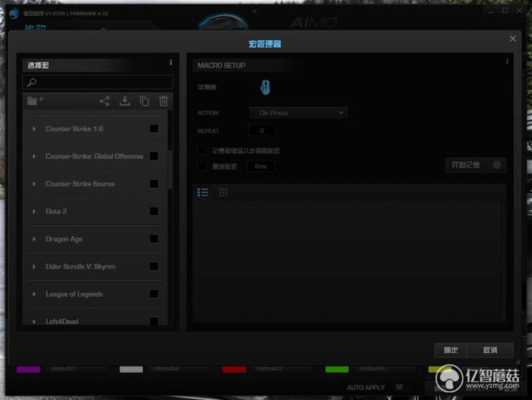Open the info icon in Macro Setup panel

(507, 61)
